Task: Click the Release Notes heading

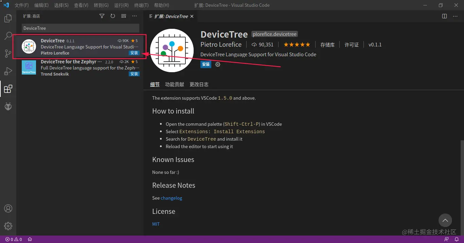Action: click(174, 185)
